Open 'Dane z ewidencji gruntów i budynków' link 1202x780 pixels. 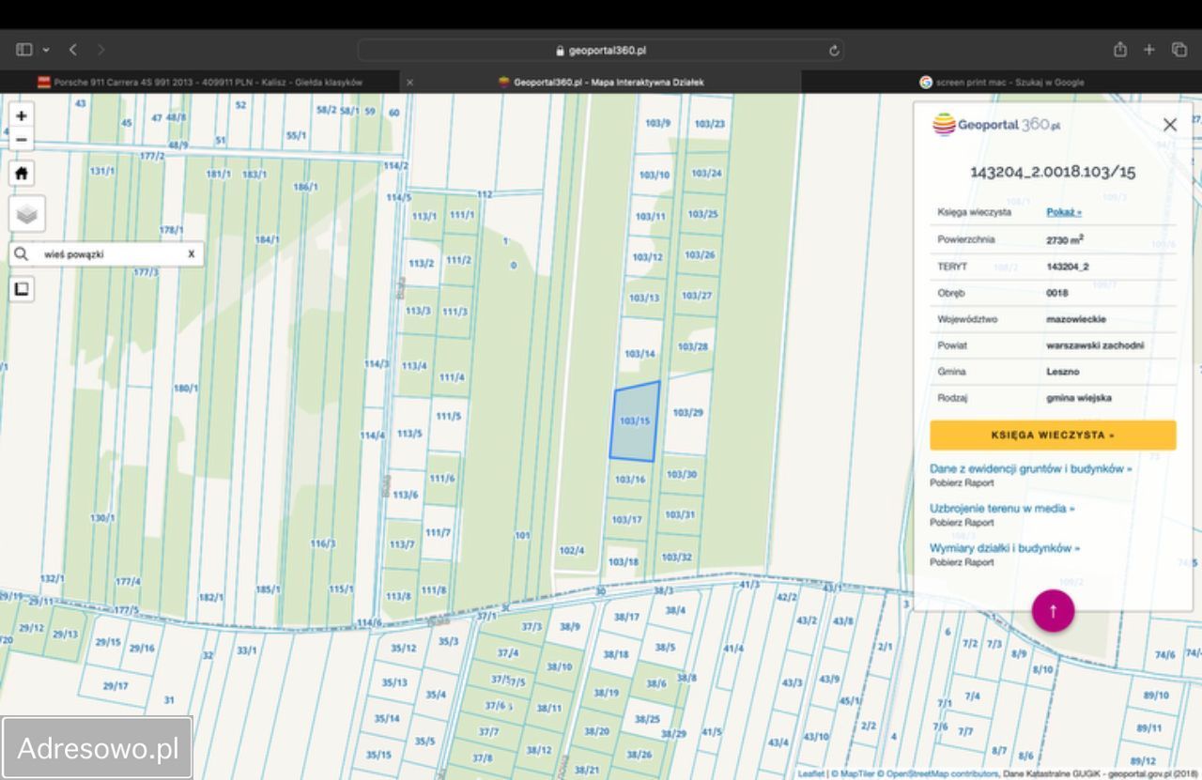point(1031,468)
